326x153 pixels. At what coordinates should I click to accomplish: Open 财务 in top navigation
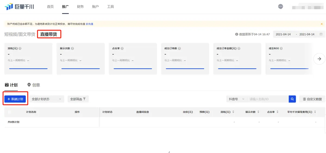coord(80,7)
